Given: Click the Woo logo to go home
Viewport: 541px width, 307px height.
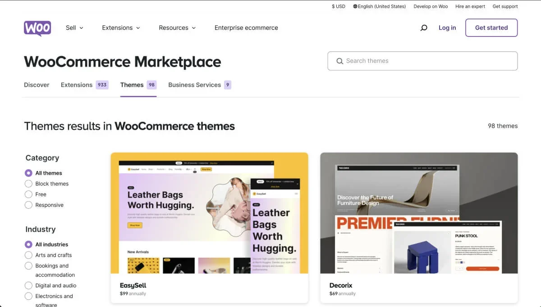Looking at the screenshot, I should pos(37,28).
